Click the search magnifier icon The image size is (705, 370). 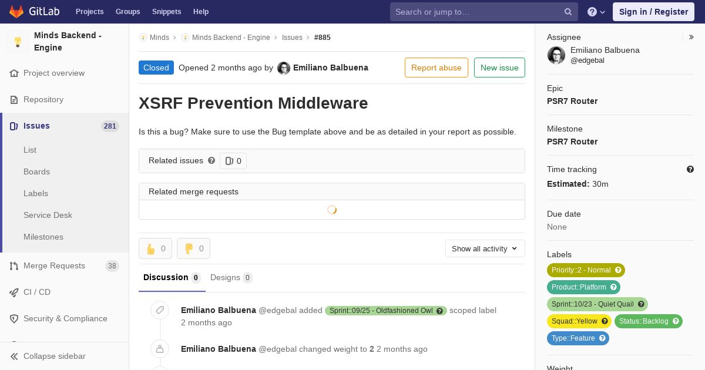(568, 12)
